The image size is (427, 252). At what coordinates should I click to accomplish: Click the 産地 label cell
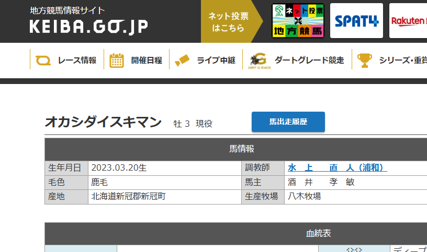point(66,197)
